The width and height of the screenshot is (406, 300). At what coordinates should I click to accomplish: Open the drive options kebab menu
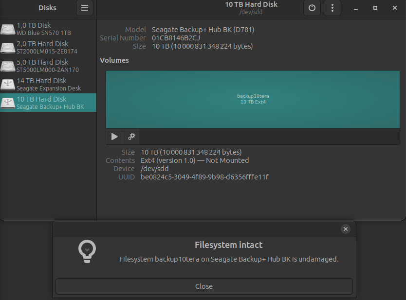pyautogui.click(x=332, y=8)
